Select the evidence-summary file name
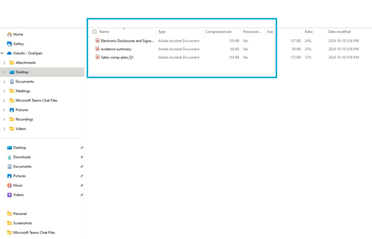This screenshot has height=239, width=372. click(116, 49)
